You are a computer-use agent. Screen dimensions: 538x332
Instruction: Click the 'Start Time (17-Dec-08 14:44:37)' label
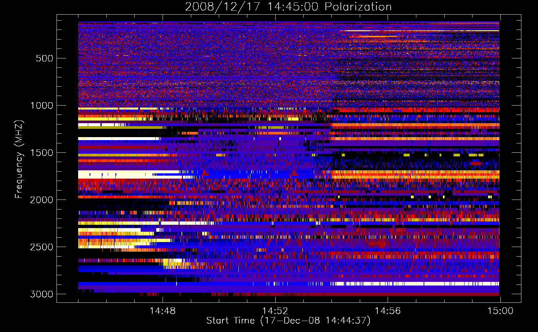pyautogui.click(x=288, y=321)
